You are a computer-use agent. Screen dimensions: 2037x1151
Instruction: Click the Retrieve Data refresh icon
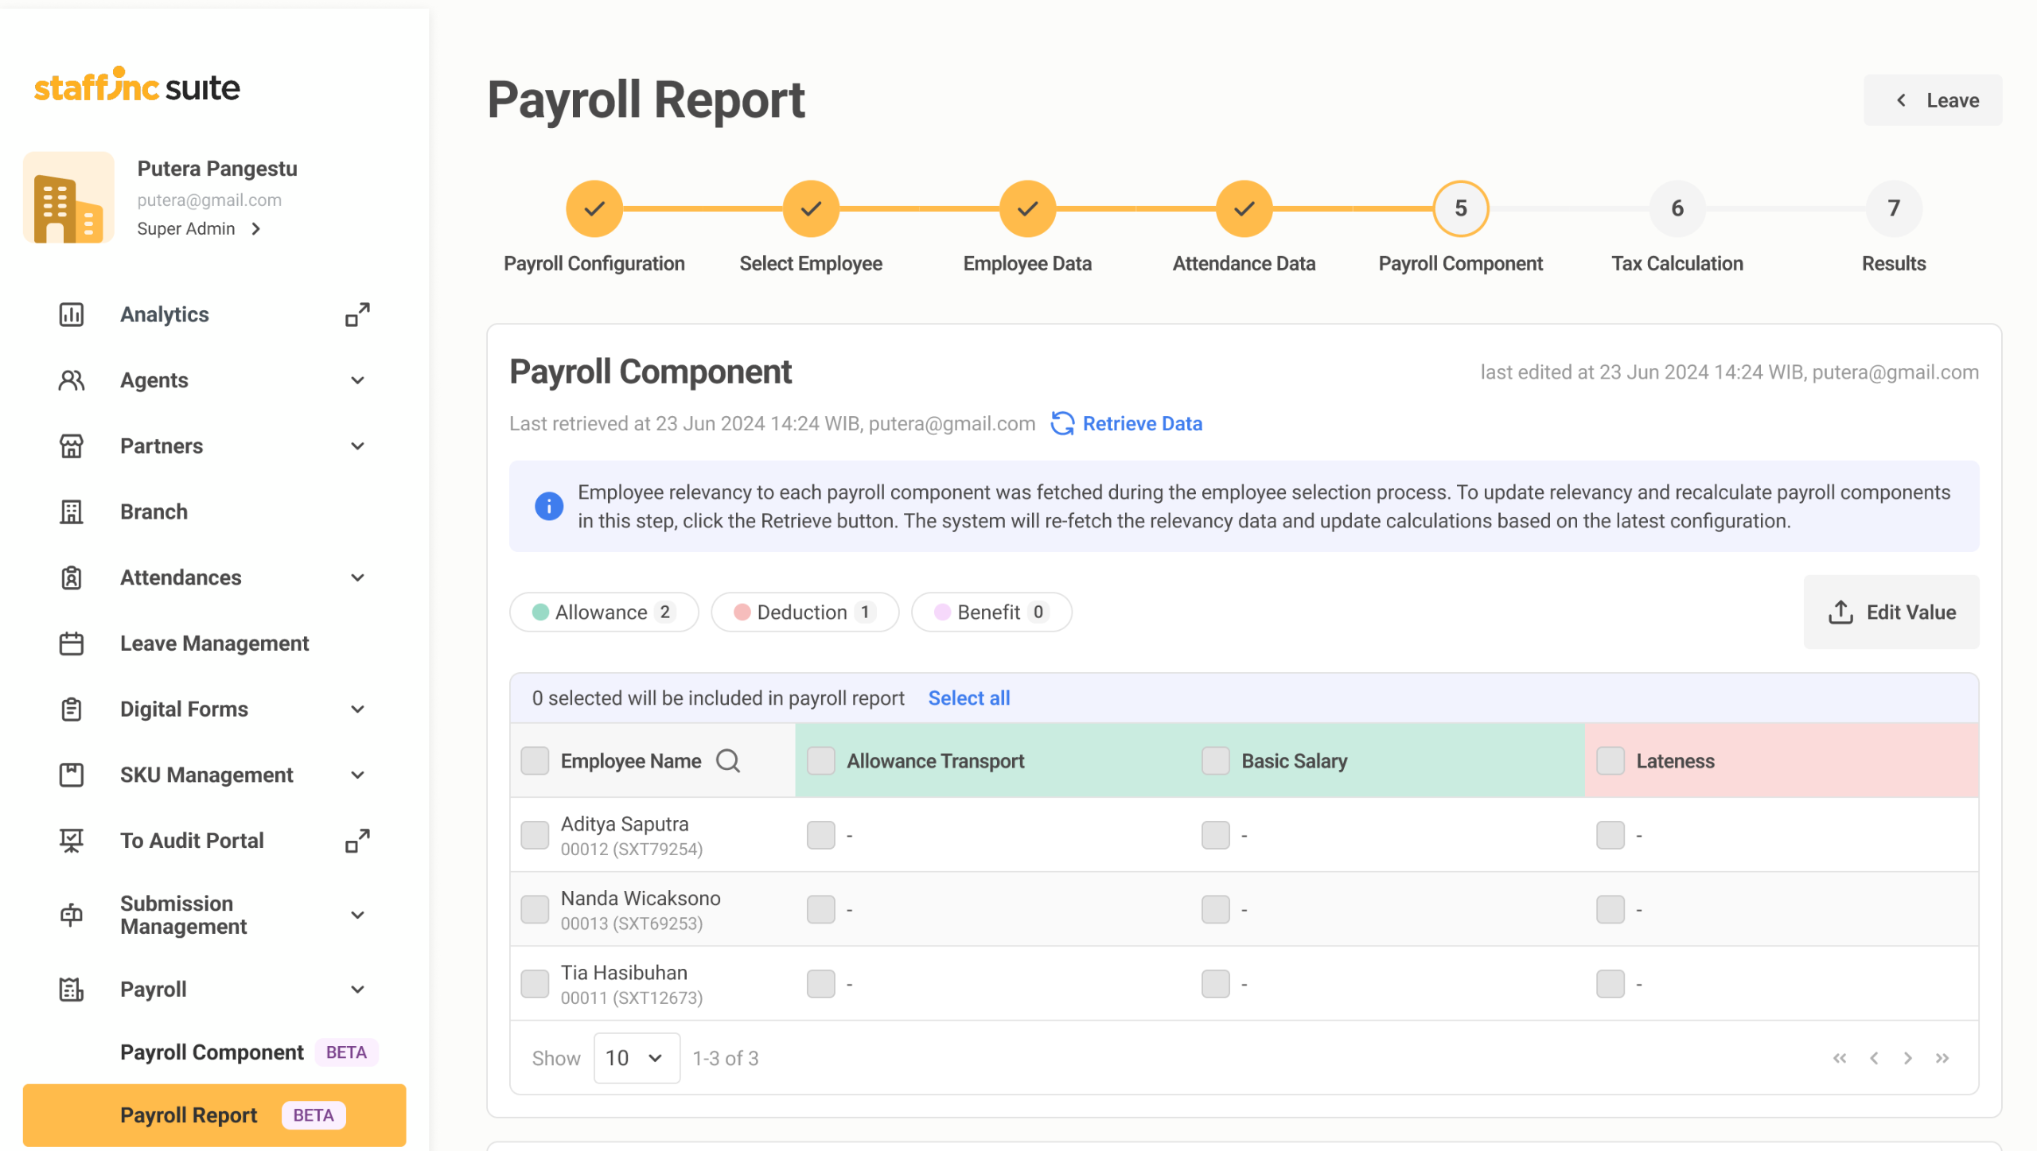point(1062,424)
